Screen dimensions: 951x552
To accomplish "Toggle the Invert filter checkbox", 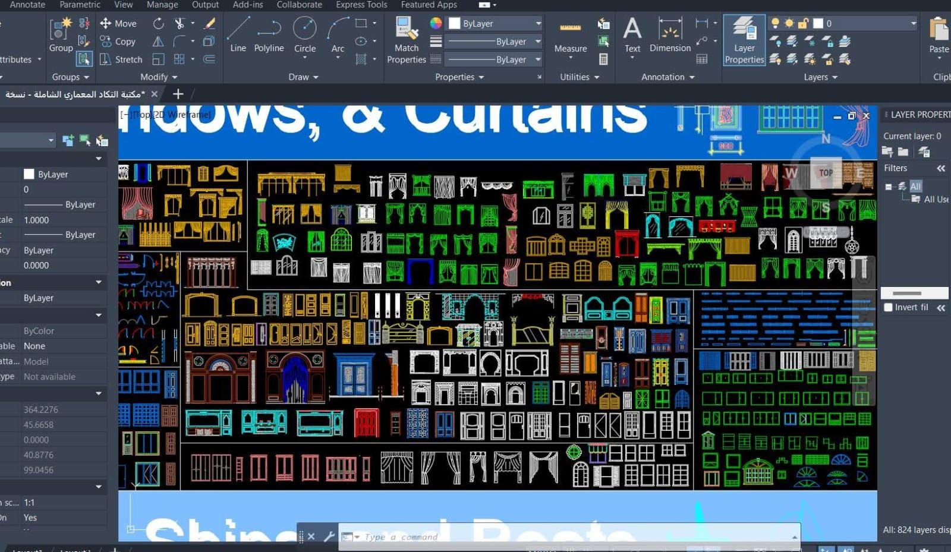I will 889,307.
